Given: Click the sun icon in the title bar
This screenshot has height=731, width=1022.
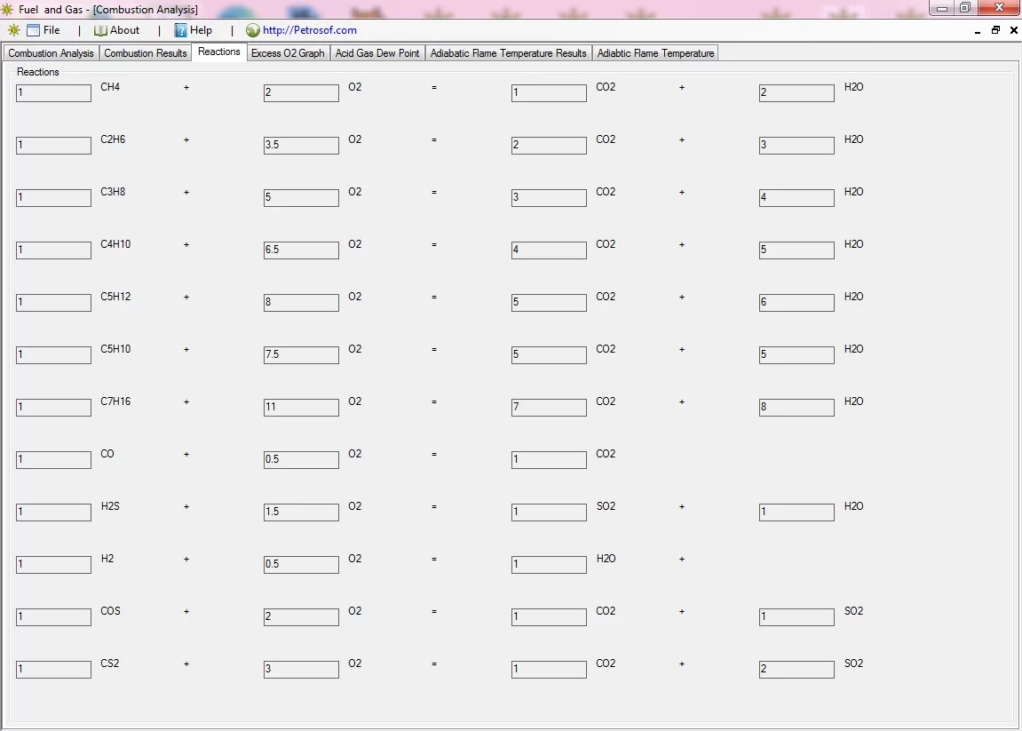Looking at the screenshot, I should coord(8,9).
